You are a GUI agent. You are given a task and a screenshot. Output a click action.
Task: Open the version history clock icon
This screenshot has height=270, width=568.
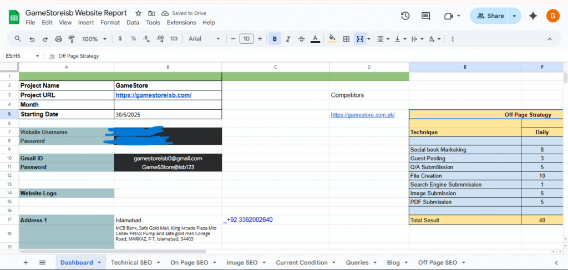coord(405,16)
